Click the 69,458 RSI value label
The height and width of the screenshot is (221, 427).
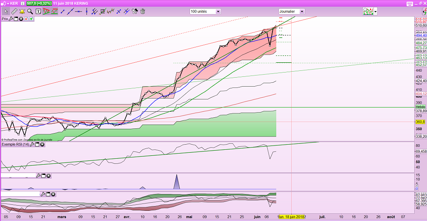pyautogui.click(x=421, y=151)
